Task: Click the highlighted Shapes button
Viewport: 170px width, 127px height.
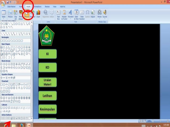Action: click(27, 15)
